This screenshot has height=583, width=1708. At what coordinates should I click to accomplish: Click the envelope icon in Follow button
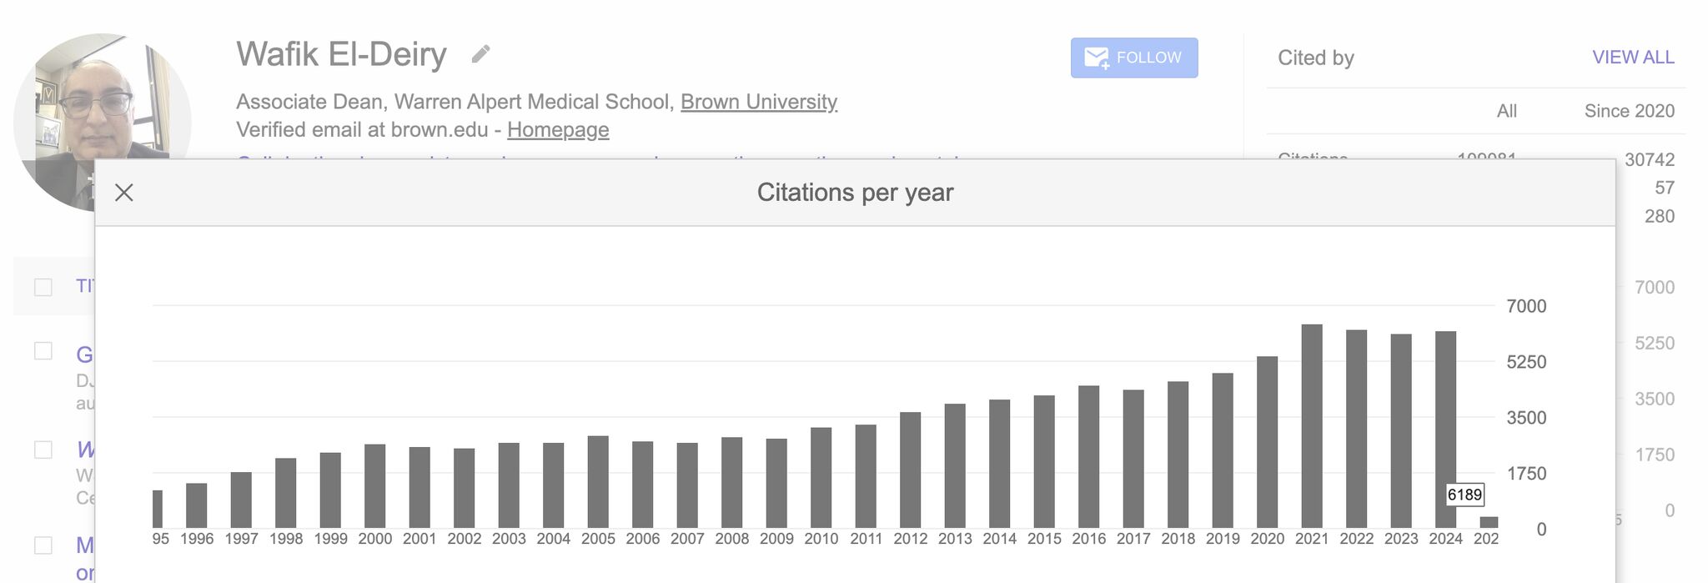1096,58
